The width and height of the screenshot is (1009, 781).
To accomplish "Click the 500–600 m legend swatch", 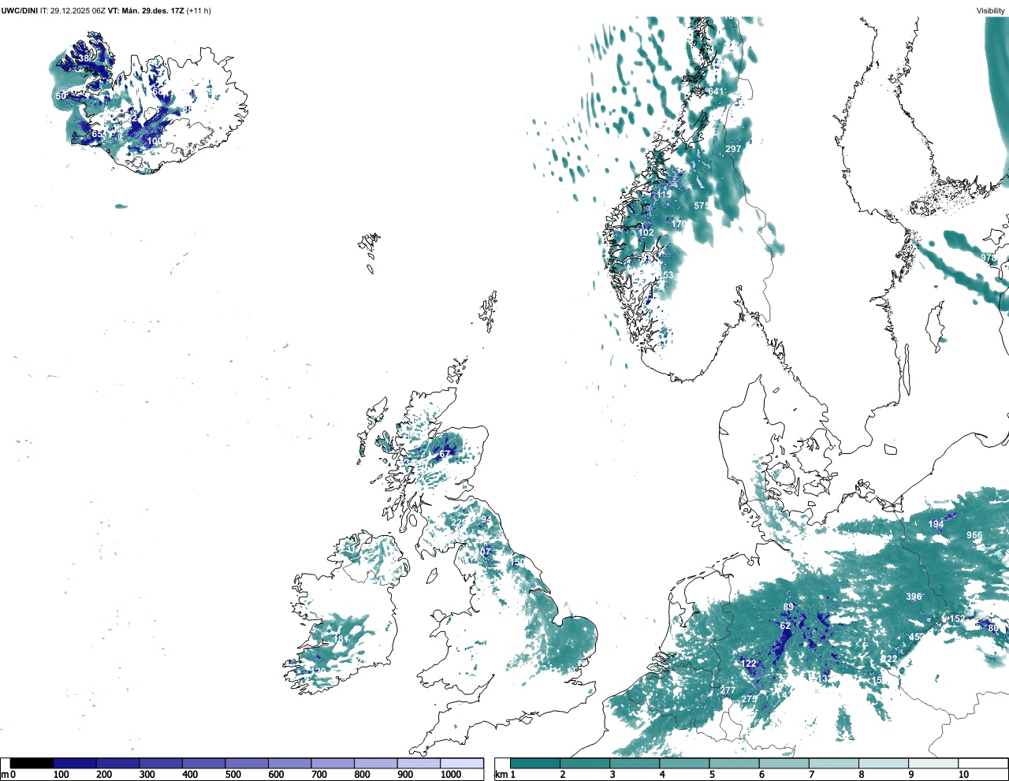I will [x=247, y=764].
